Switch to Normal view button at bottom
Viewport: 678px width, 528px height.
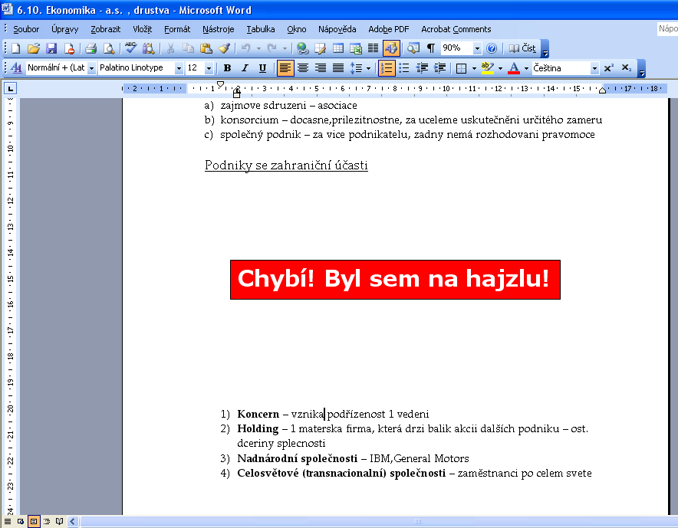[x=8, y=522]
